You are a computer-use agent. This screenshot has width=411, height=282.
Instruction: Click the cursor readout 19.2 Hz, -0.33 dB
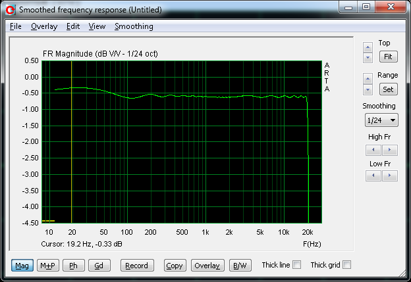[x=82, y=244]
